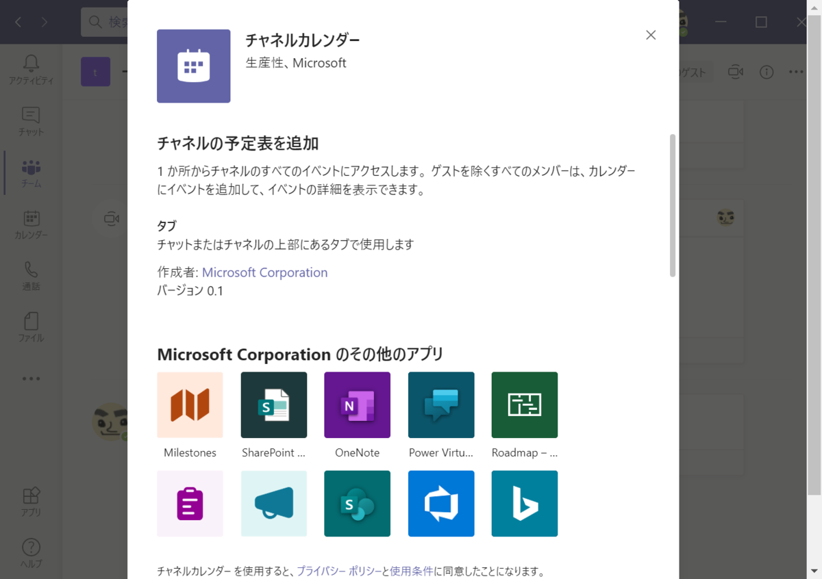Viewport: 822px width, 579px height.
Task: Close the チャネルカレンダー dialog
Action: (651, 35)
